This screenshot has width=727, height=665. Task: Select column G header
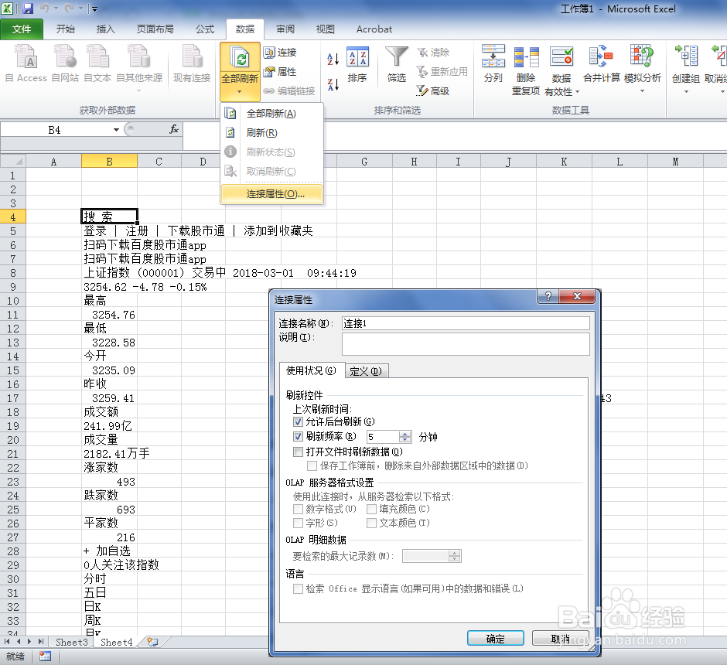pos(364,162)
